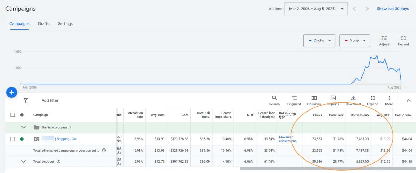Open the Segment tool
The image size is (416, 173).
(x=294, y=100)
